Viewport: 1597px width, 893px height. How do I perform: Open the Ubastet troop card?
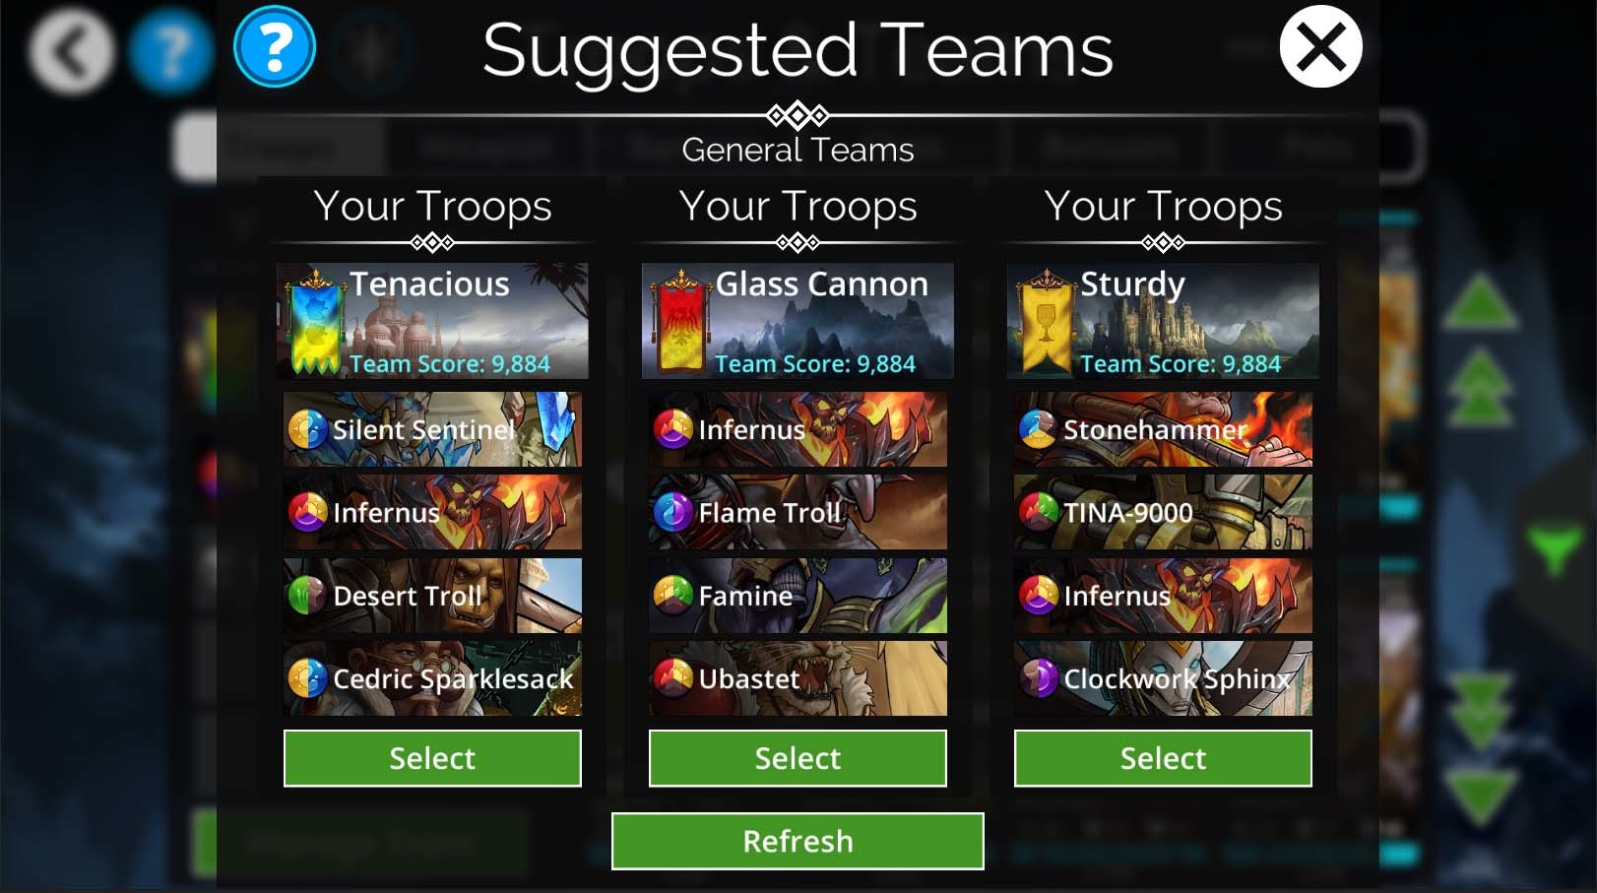(x=798, y=678)
